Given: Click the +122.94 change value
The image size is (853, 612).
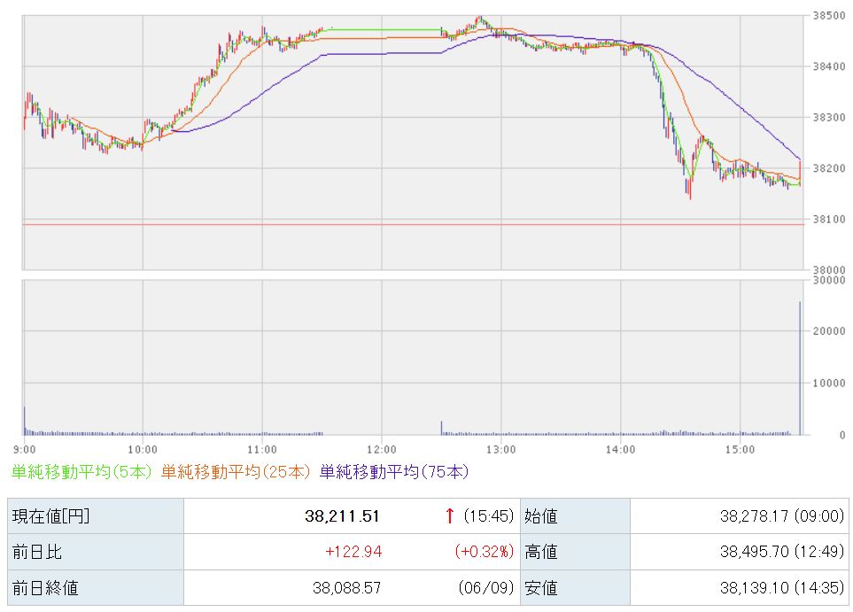Looking at the screenshot, I should [x=353, y=552].
